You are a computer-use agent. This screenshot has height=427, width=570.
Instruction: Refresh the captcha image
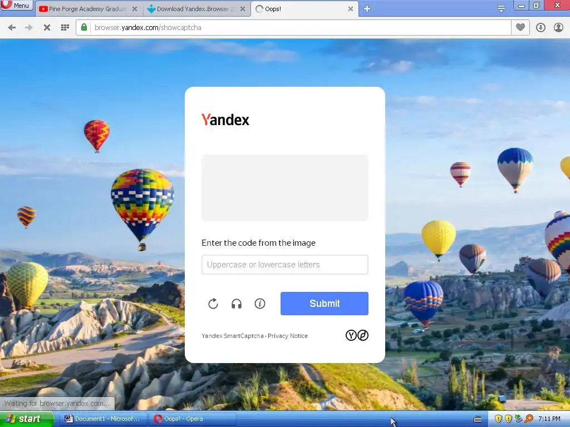213,304
